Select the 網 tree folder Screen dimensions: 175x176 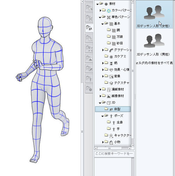pyautogui.click(x=114, y=30)
